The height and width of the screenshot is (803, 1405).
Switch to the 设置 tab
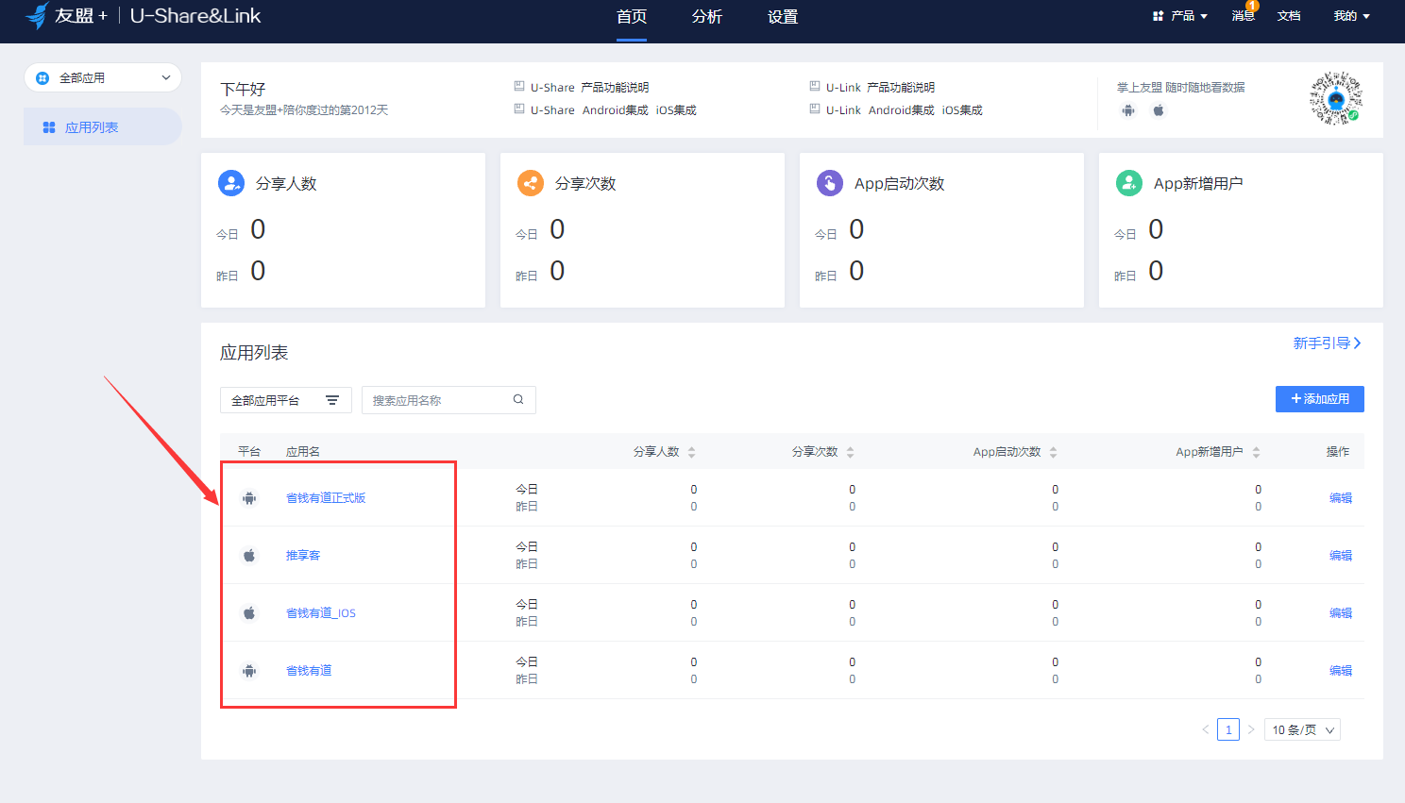(x=783, y=16)
